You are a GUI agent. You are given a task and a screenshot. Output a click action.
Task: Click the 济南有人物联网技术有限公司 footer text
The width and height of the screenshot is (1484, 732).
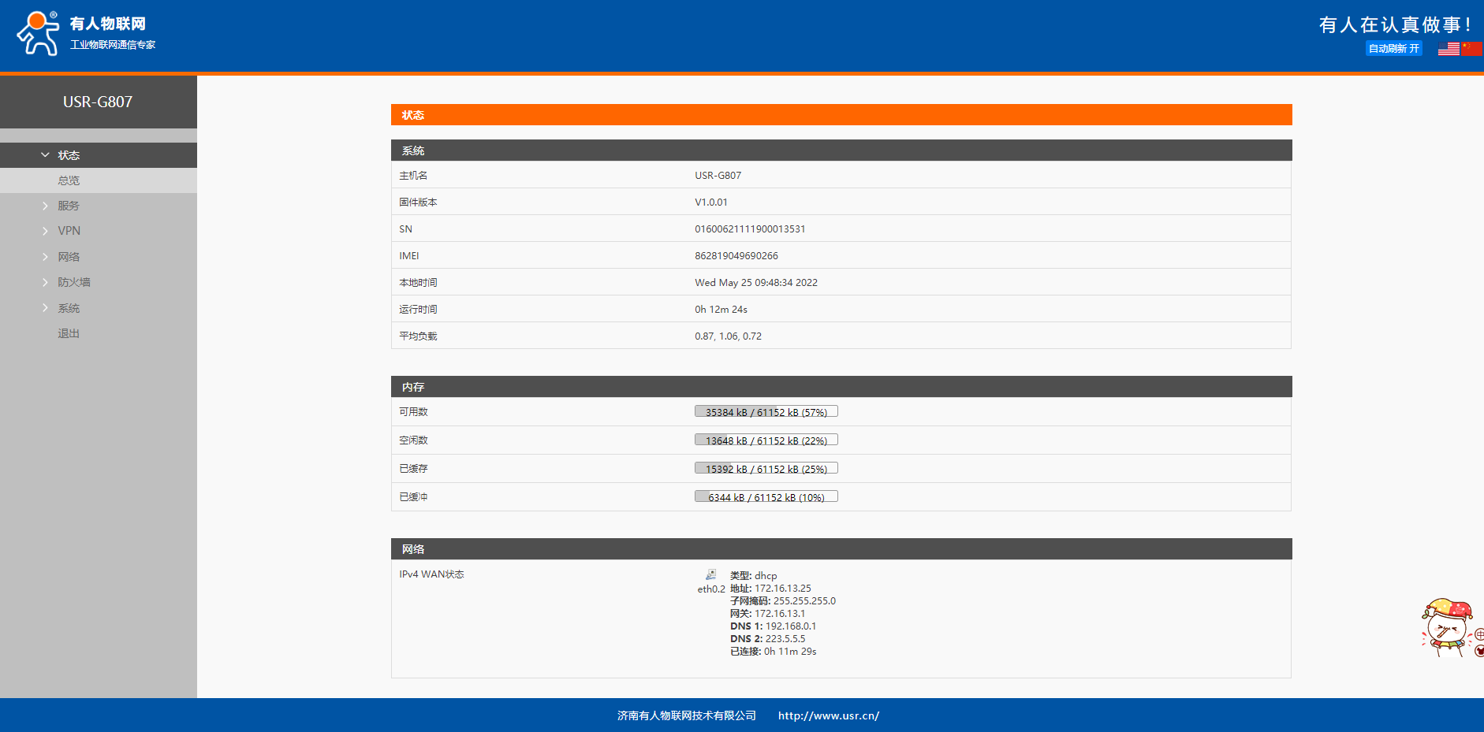point(686,715)
